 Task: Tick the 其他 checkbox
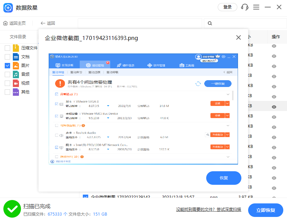7,92
